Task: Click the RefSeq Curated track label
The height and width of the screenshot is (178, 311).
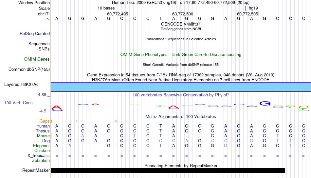Action: coord(35,33)
